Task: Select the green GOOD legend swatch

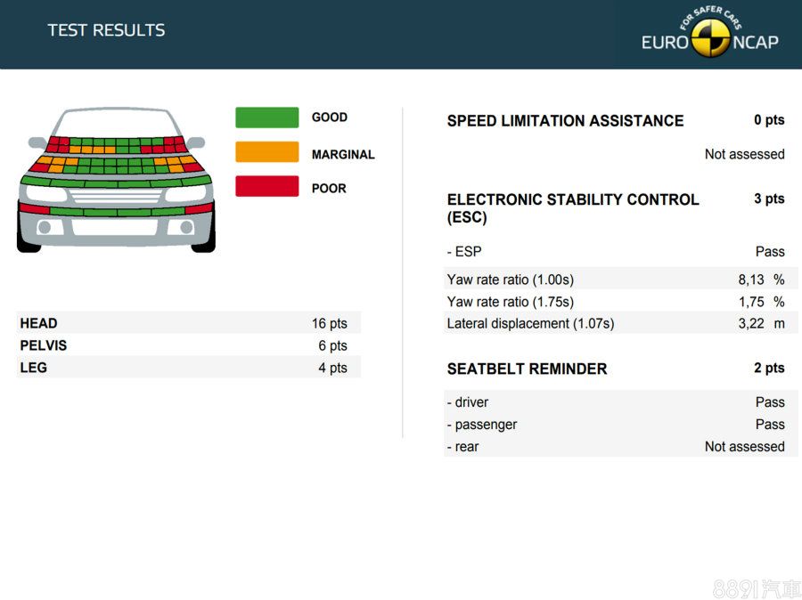Action: 266,118
